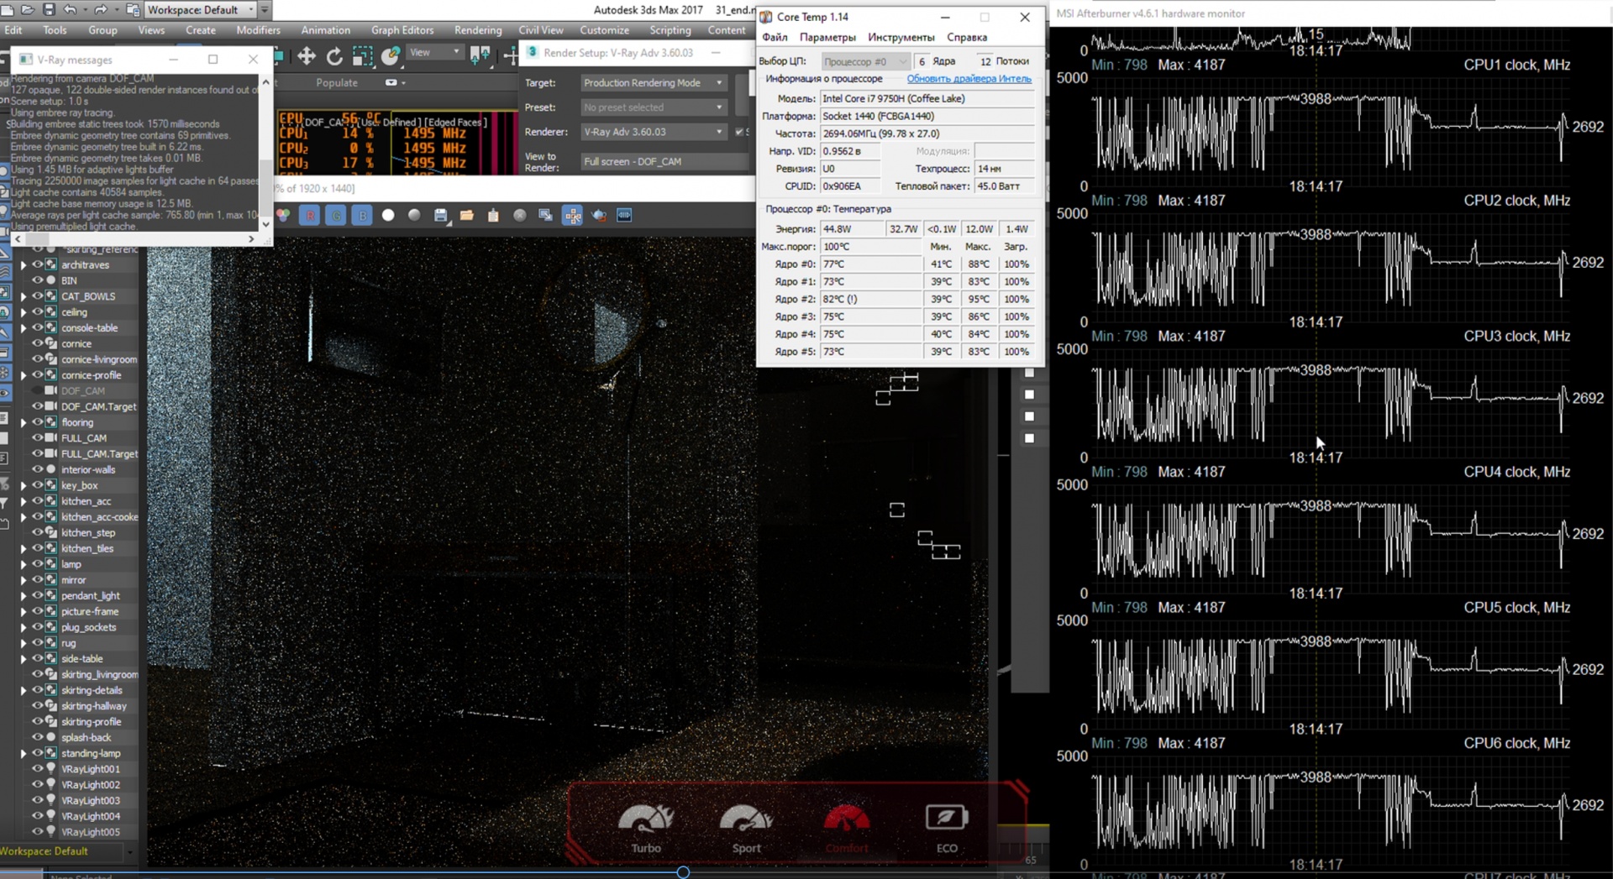1613x879 pixels.
Task: Toggle the red channel in frame buffer
Action: pyautogui.click(x=309, y=216)
